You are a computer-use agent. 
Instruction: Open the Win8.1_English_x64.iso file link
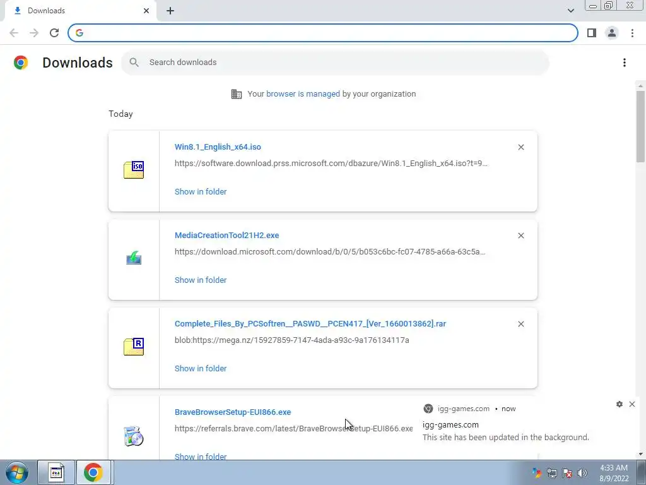[x=218, y=147]
